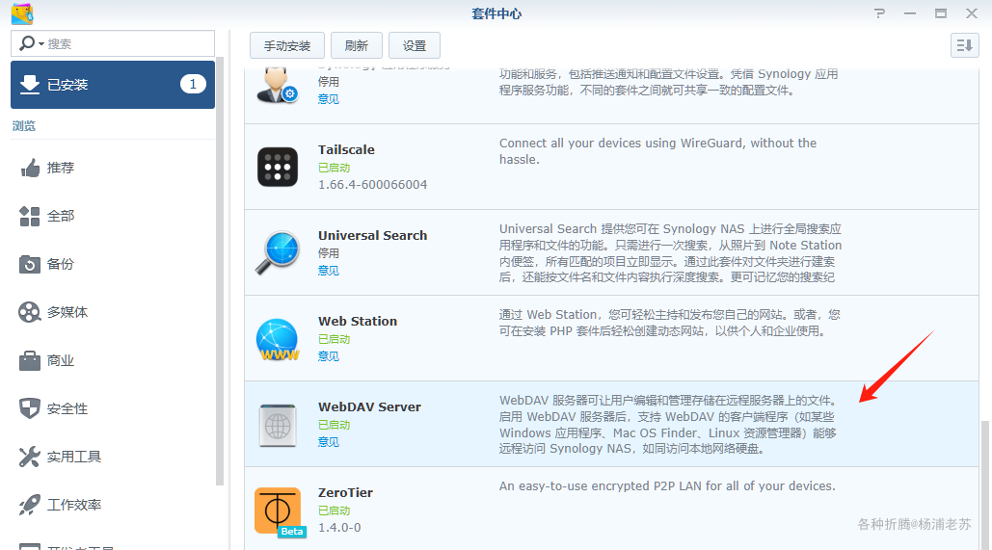Click the backup folder icon beside 备份

[30, 264]
